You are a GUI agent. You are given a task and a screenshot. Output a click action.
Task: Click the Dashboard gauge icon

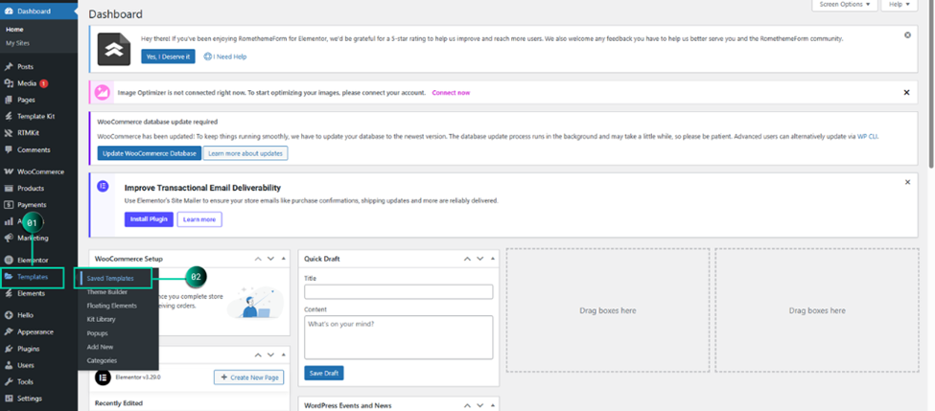pos(9,11)
